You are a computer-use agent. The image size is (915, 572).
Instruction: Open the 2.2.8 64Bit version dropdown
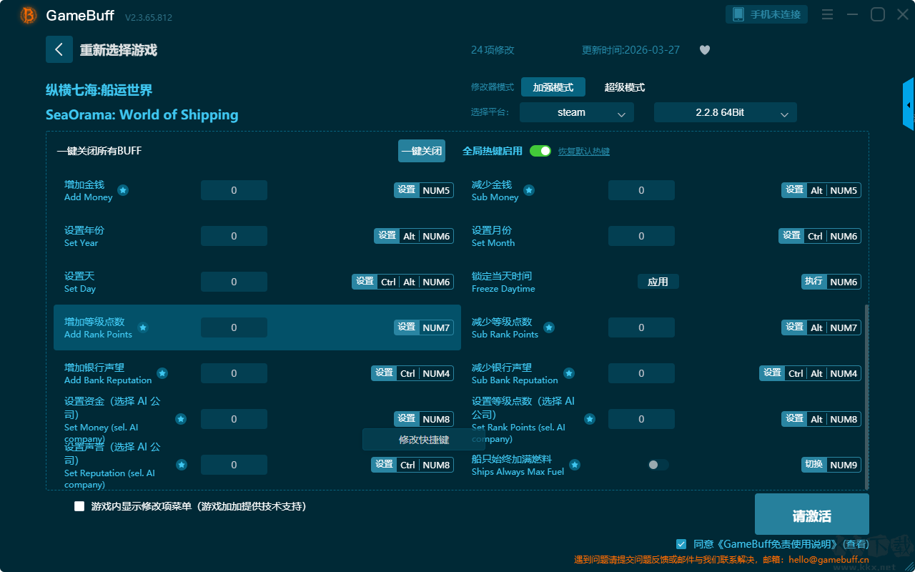(x=726, y=112)
